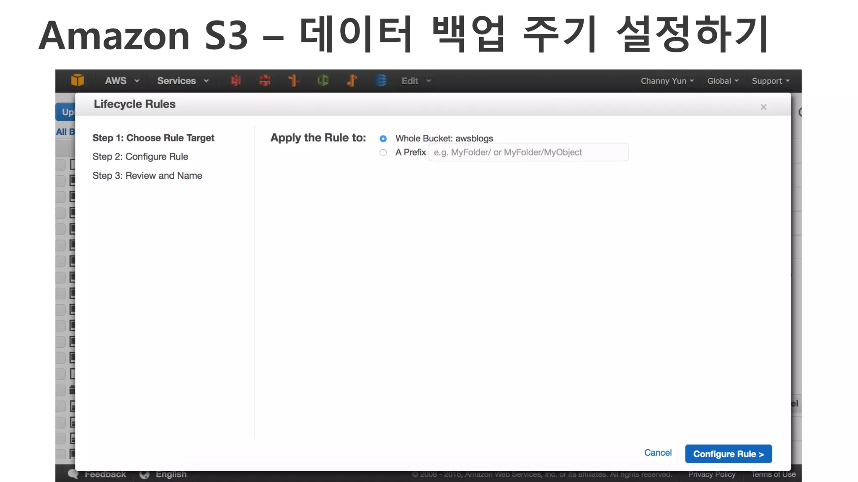The width and height of the screenshot is (858, 482).
Task: Expand the Services dropdown menu
Action: [183, 81]
